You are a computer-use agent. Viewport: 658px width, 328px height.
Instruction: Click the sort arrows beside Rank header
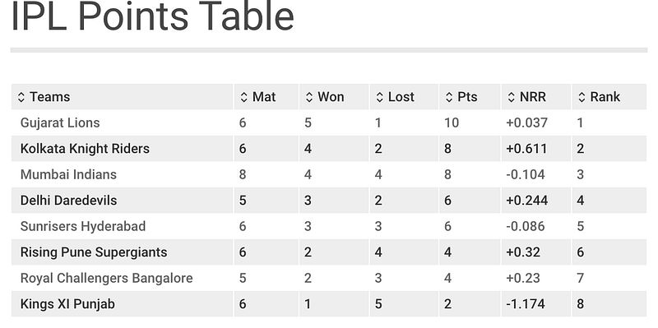click(582, 97)
